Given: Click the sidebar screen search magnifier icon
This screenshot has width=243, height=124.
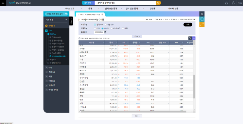Looking at the screenshot, I should [x=66, y=14].
